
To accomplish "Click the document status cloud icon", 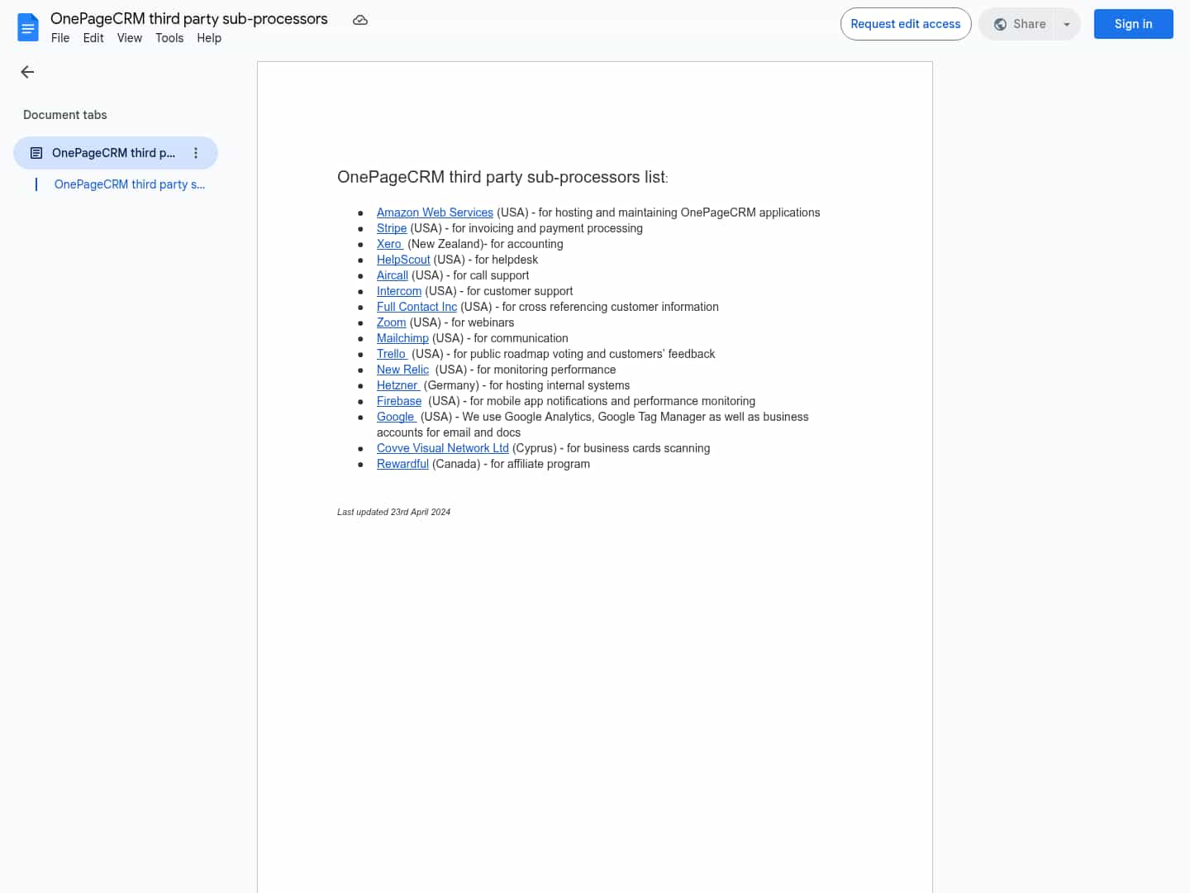I will (359, 19).
